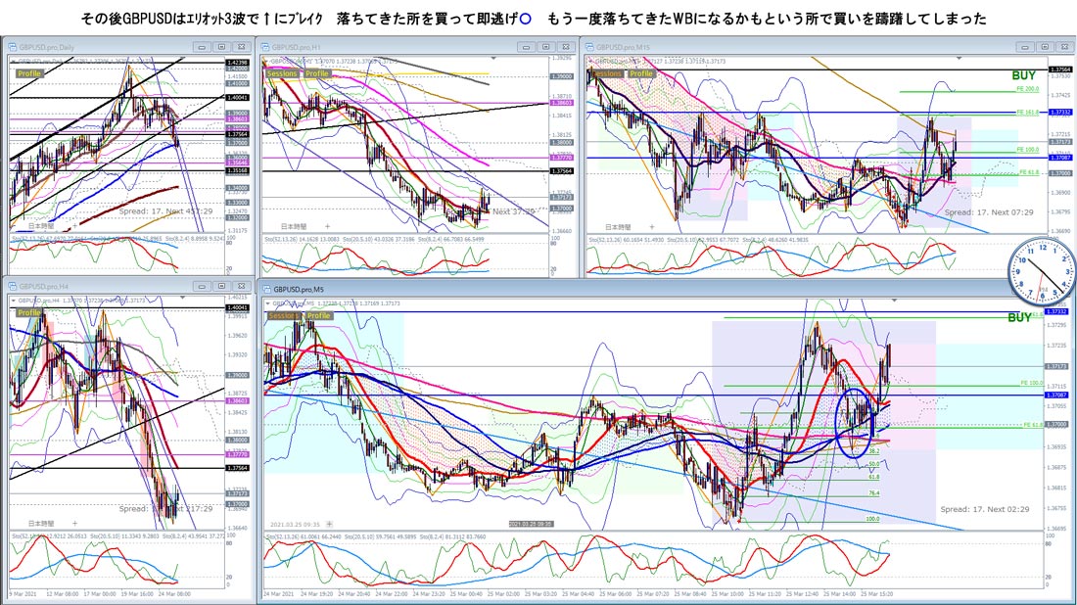Click the Profile button in the H4 chart
1077x605 pixels.
pos(29,312)
